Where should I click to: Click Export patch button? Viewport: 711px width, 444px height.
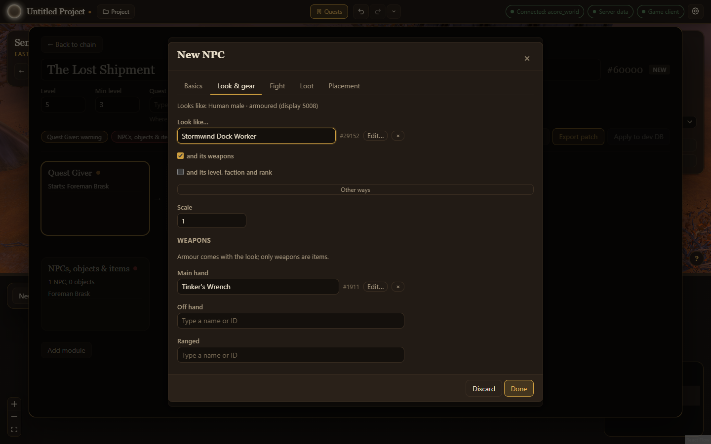(x=578, y=137)
